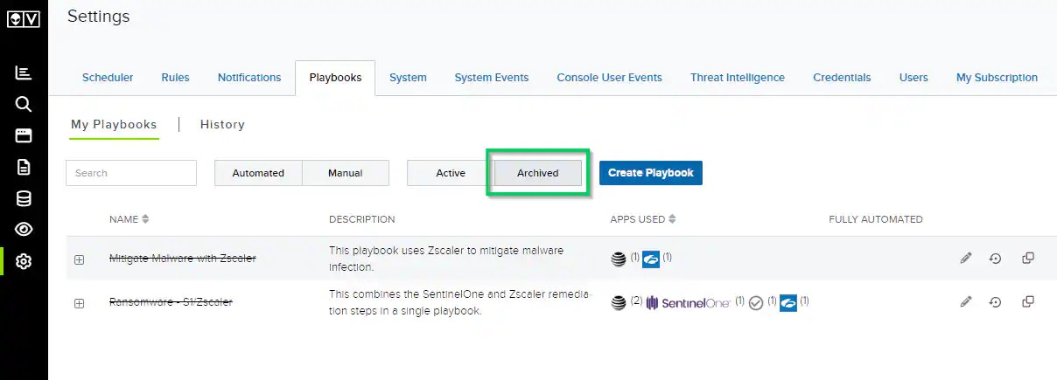Click the playbook Search field

131,173
